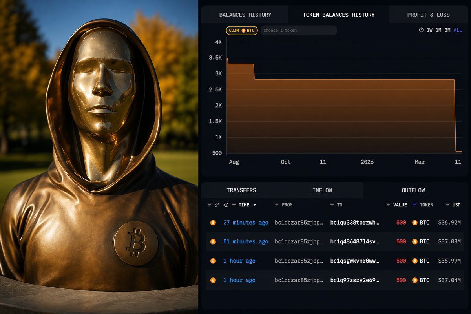
Task: Click sender bc1qczar85zjpp in the 51 minutes row
Action: coord(299,242)
